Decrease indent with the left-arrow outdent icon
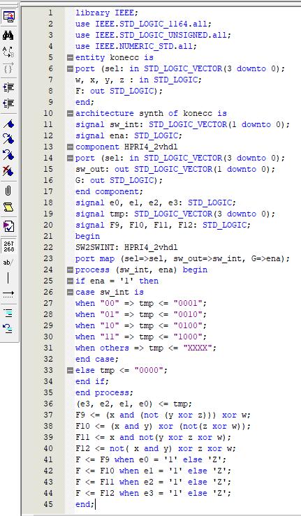301x516 pixels. tap(8, 103)
